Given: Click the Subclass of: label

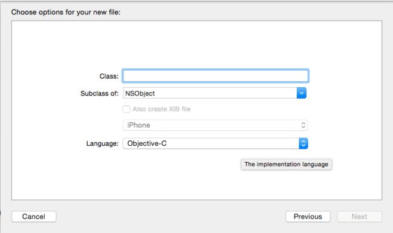Looking at the screenshot, I should [x=99, y=93].
